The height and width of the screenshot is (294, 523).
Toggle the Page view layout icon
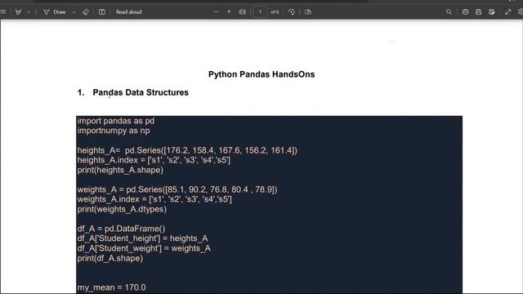[102, 12]
